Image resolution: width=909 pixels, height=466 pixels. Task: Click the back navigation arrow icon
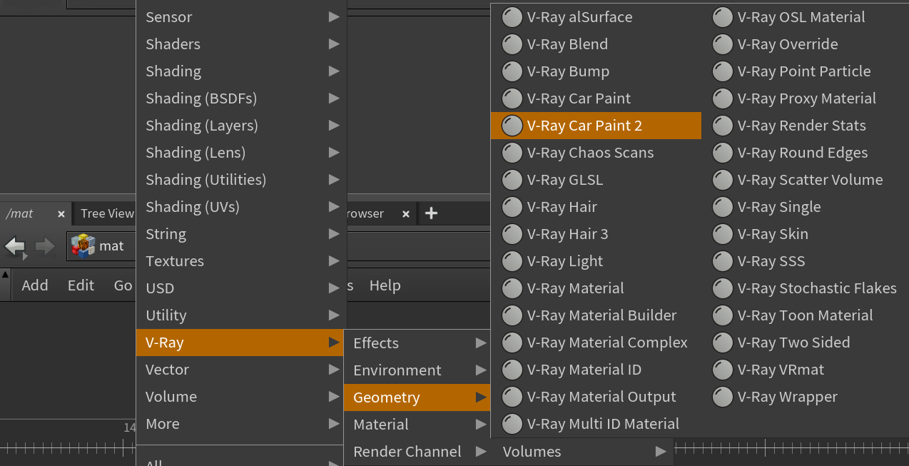click(x=15, y=247)
